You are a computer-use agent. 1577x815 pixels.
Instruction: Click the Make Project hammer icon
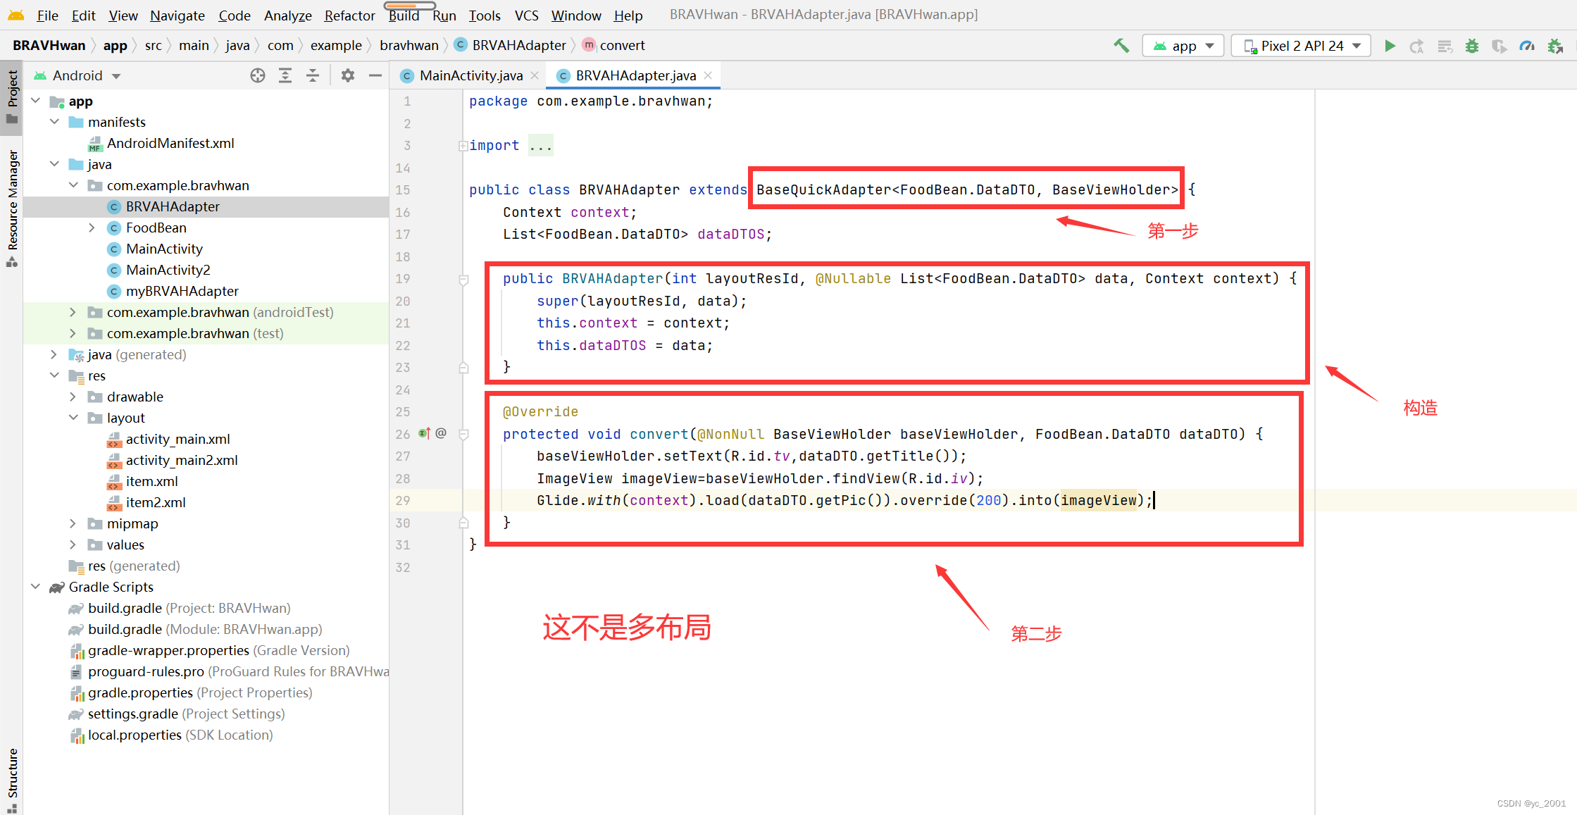point(1121,46)
